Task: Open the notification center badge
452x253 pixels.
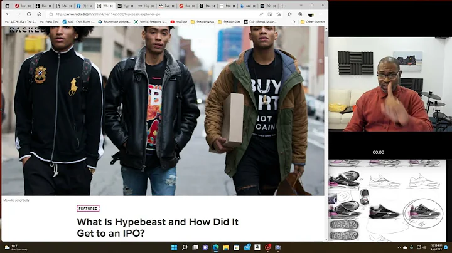Action: click(446, 247)
